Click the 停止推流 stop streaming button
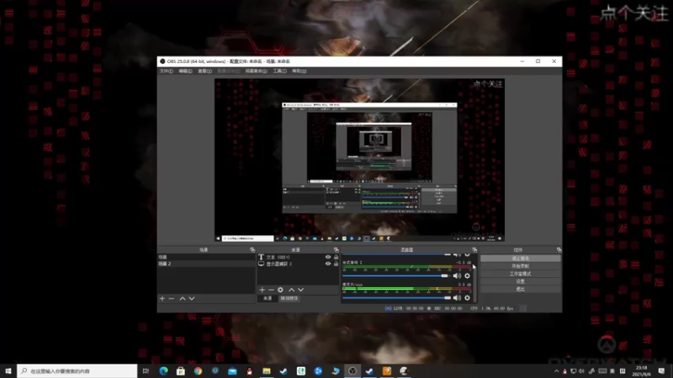This screenshot has width=673, height=378. coord(520,259)
